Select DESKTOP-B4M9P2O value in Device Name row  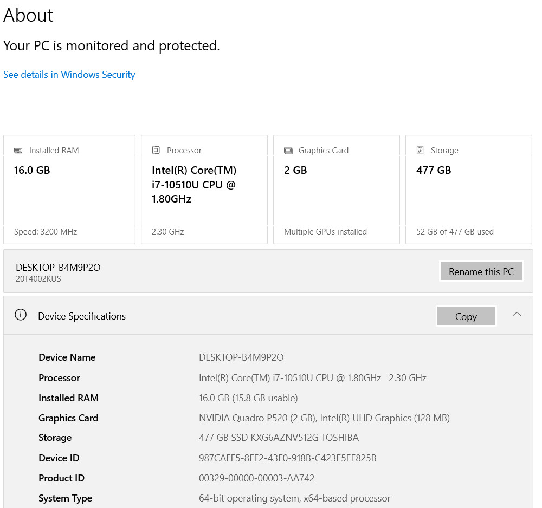(241, 357)
